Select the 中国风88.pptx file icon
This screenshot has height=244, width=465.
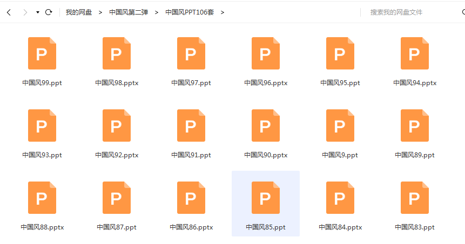[42, 198]
